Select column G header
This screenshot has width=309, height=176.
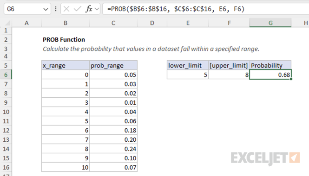click(270, 23)
